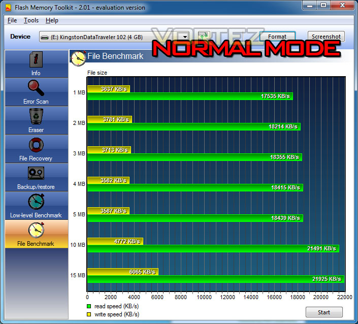This screenshot has width=358, height=324.
Task: Click the app icon in title bar
Action: (8, 8)
